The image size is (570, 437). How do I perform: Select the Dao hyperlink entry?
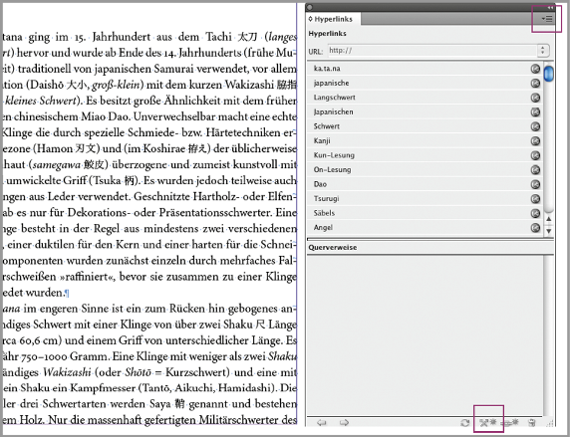point(425,184)
